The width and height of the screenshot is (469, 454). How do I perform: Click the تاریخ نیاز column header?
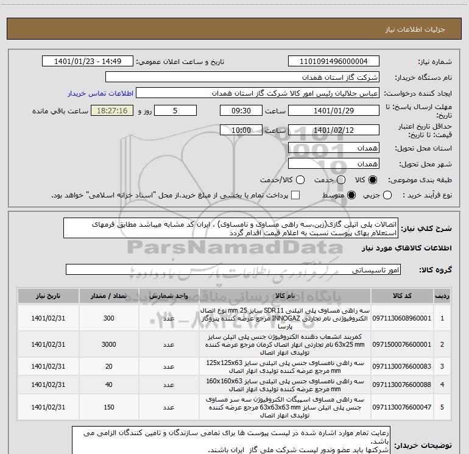48,296
